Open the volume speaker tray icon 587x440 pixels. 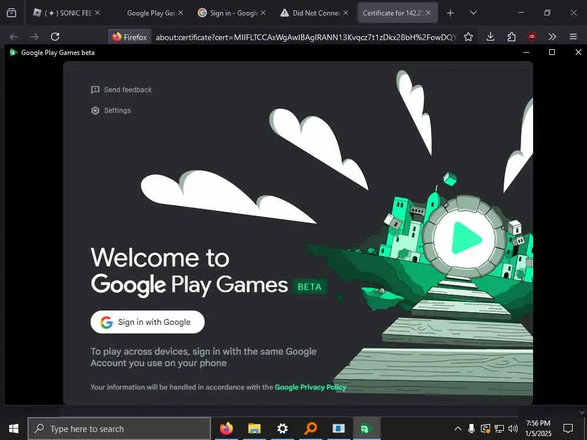(x=513, y=429)
